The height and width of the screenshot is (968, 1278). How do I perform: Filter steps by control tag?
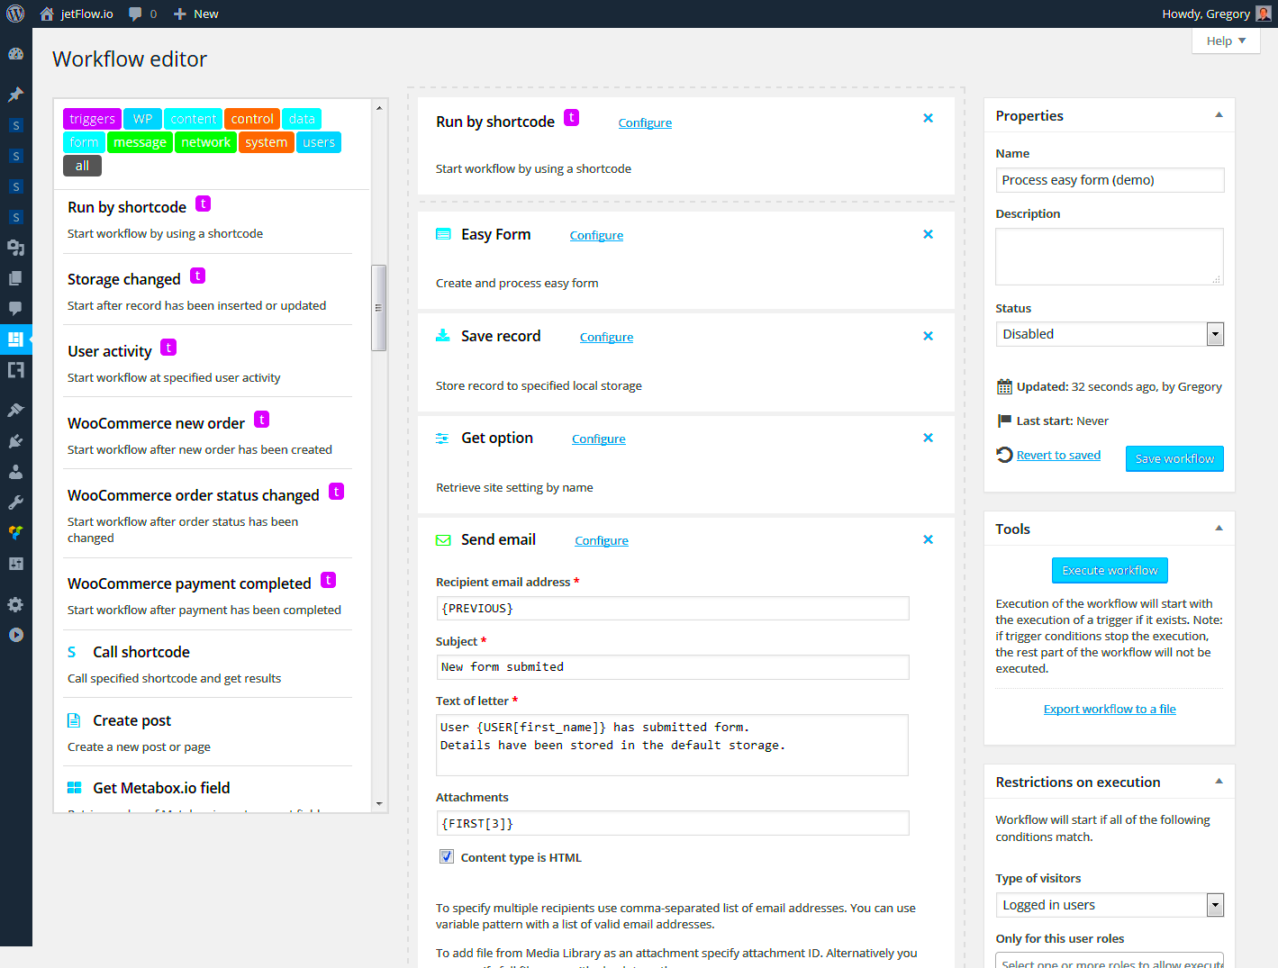point(252,119)
